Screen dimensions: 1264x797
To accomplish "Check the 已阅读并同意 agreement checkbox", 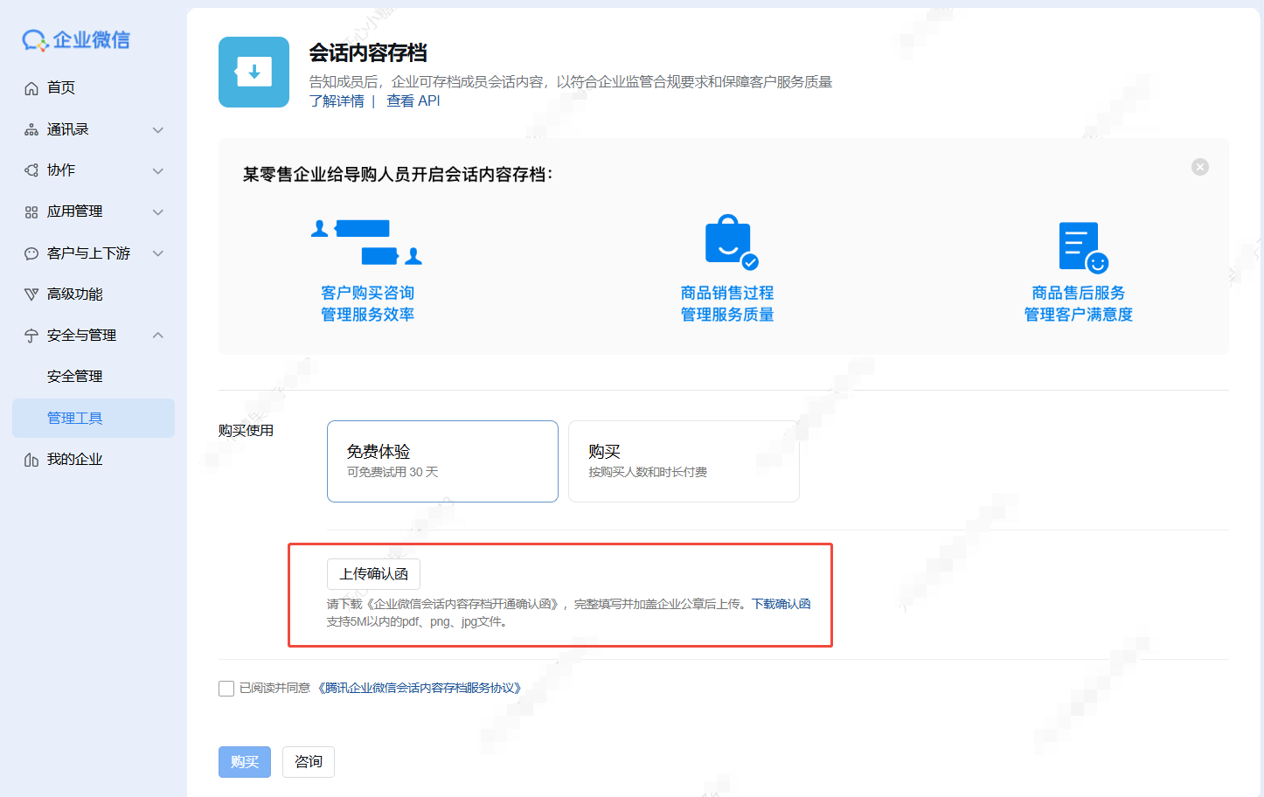I will pyautogui.click(x=226, y=689).
